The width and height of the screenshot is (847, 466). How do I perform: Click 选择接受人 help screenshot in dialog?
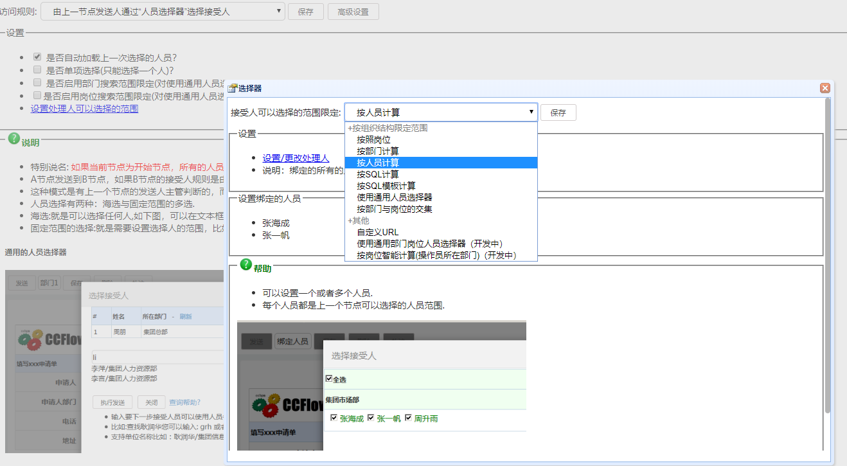click(382, 385)
